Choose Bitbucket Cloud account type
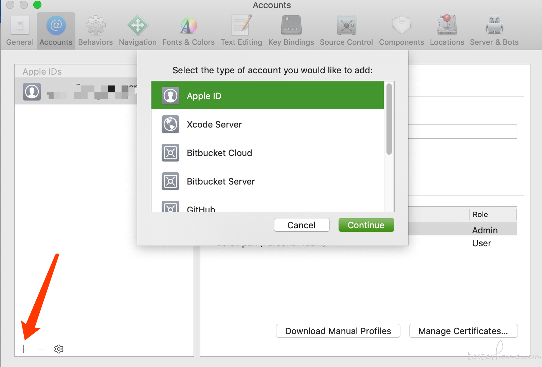This screenshot has height=367, width=542. point(268,153)
